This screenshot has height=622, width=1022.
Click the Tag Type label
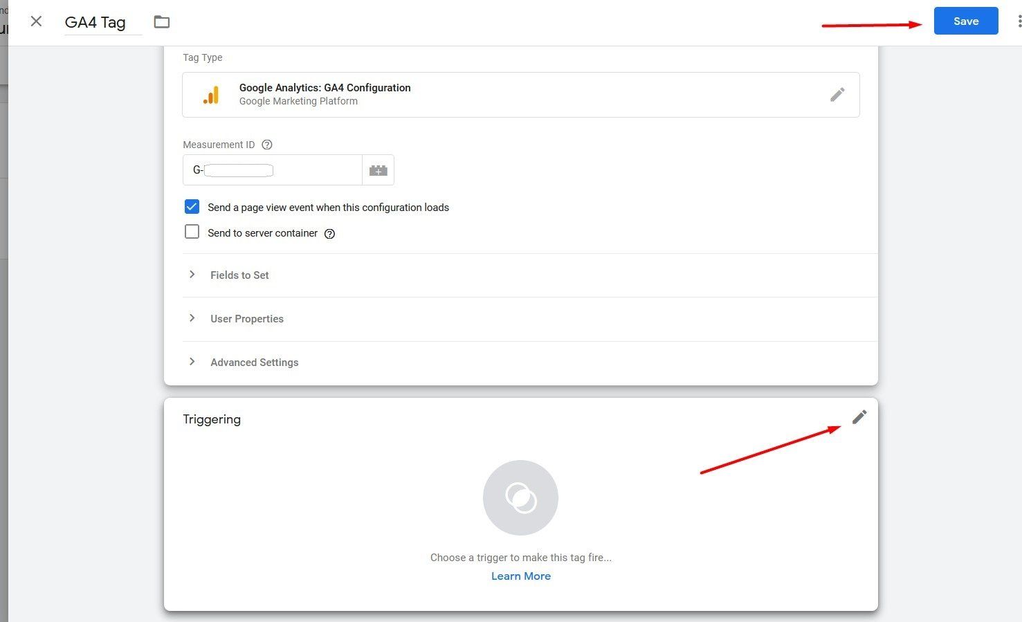[203, 57]
